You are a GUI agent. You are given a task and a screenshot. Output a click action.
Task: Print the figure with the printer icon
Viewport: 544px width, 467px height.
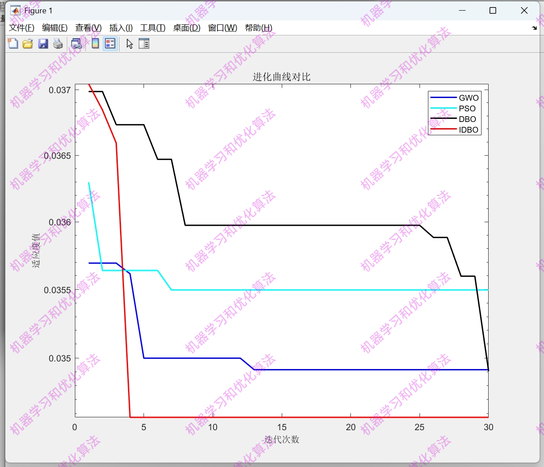pyautogui.click(x=58, y=43)
